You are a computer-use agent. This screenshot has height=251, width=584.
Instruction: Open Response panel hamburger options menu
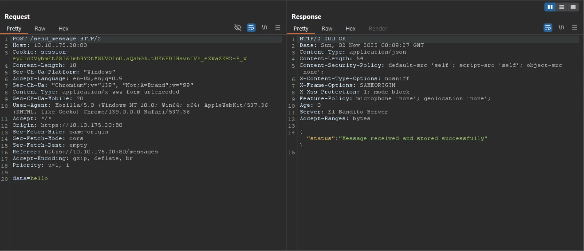pyautogui.click(x=575, y=27)
